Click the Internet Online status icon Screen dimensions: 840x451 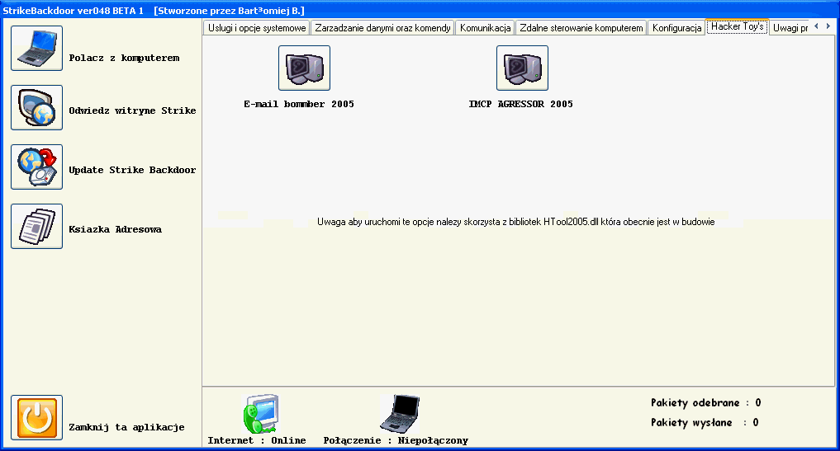tap(260, 414)
